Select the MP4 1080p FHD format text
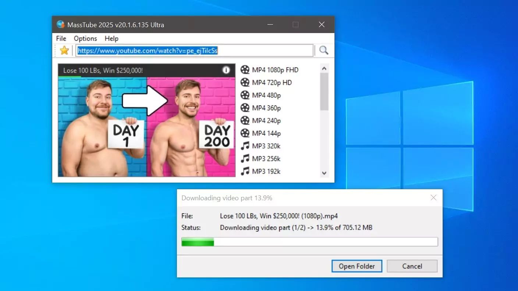Screen dimensions: 518x291 click(275, 70)
